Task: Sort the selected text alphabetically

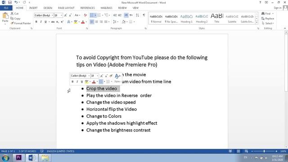Action: tap(137, 15)
